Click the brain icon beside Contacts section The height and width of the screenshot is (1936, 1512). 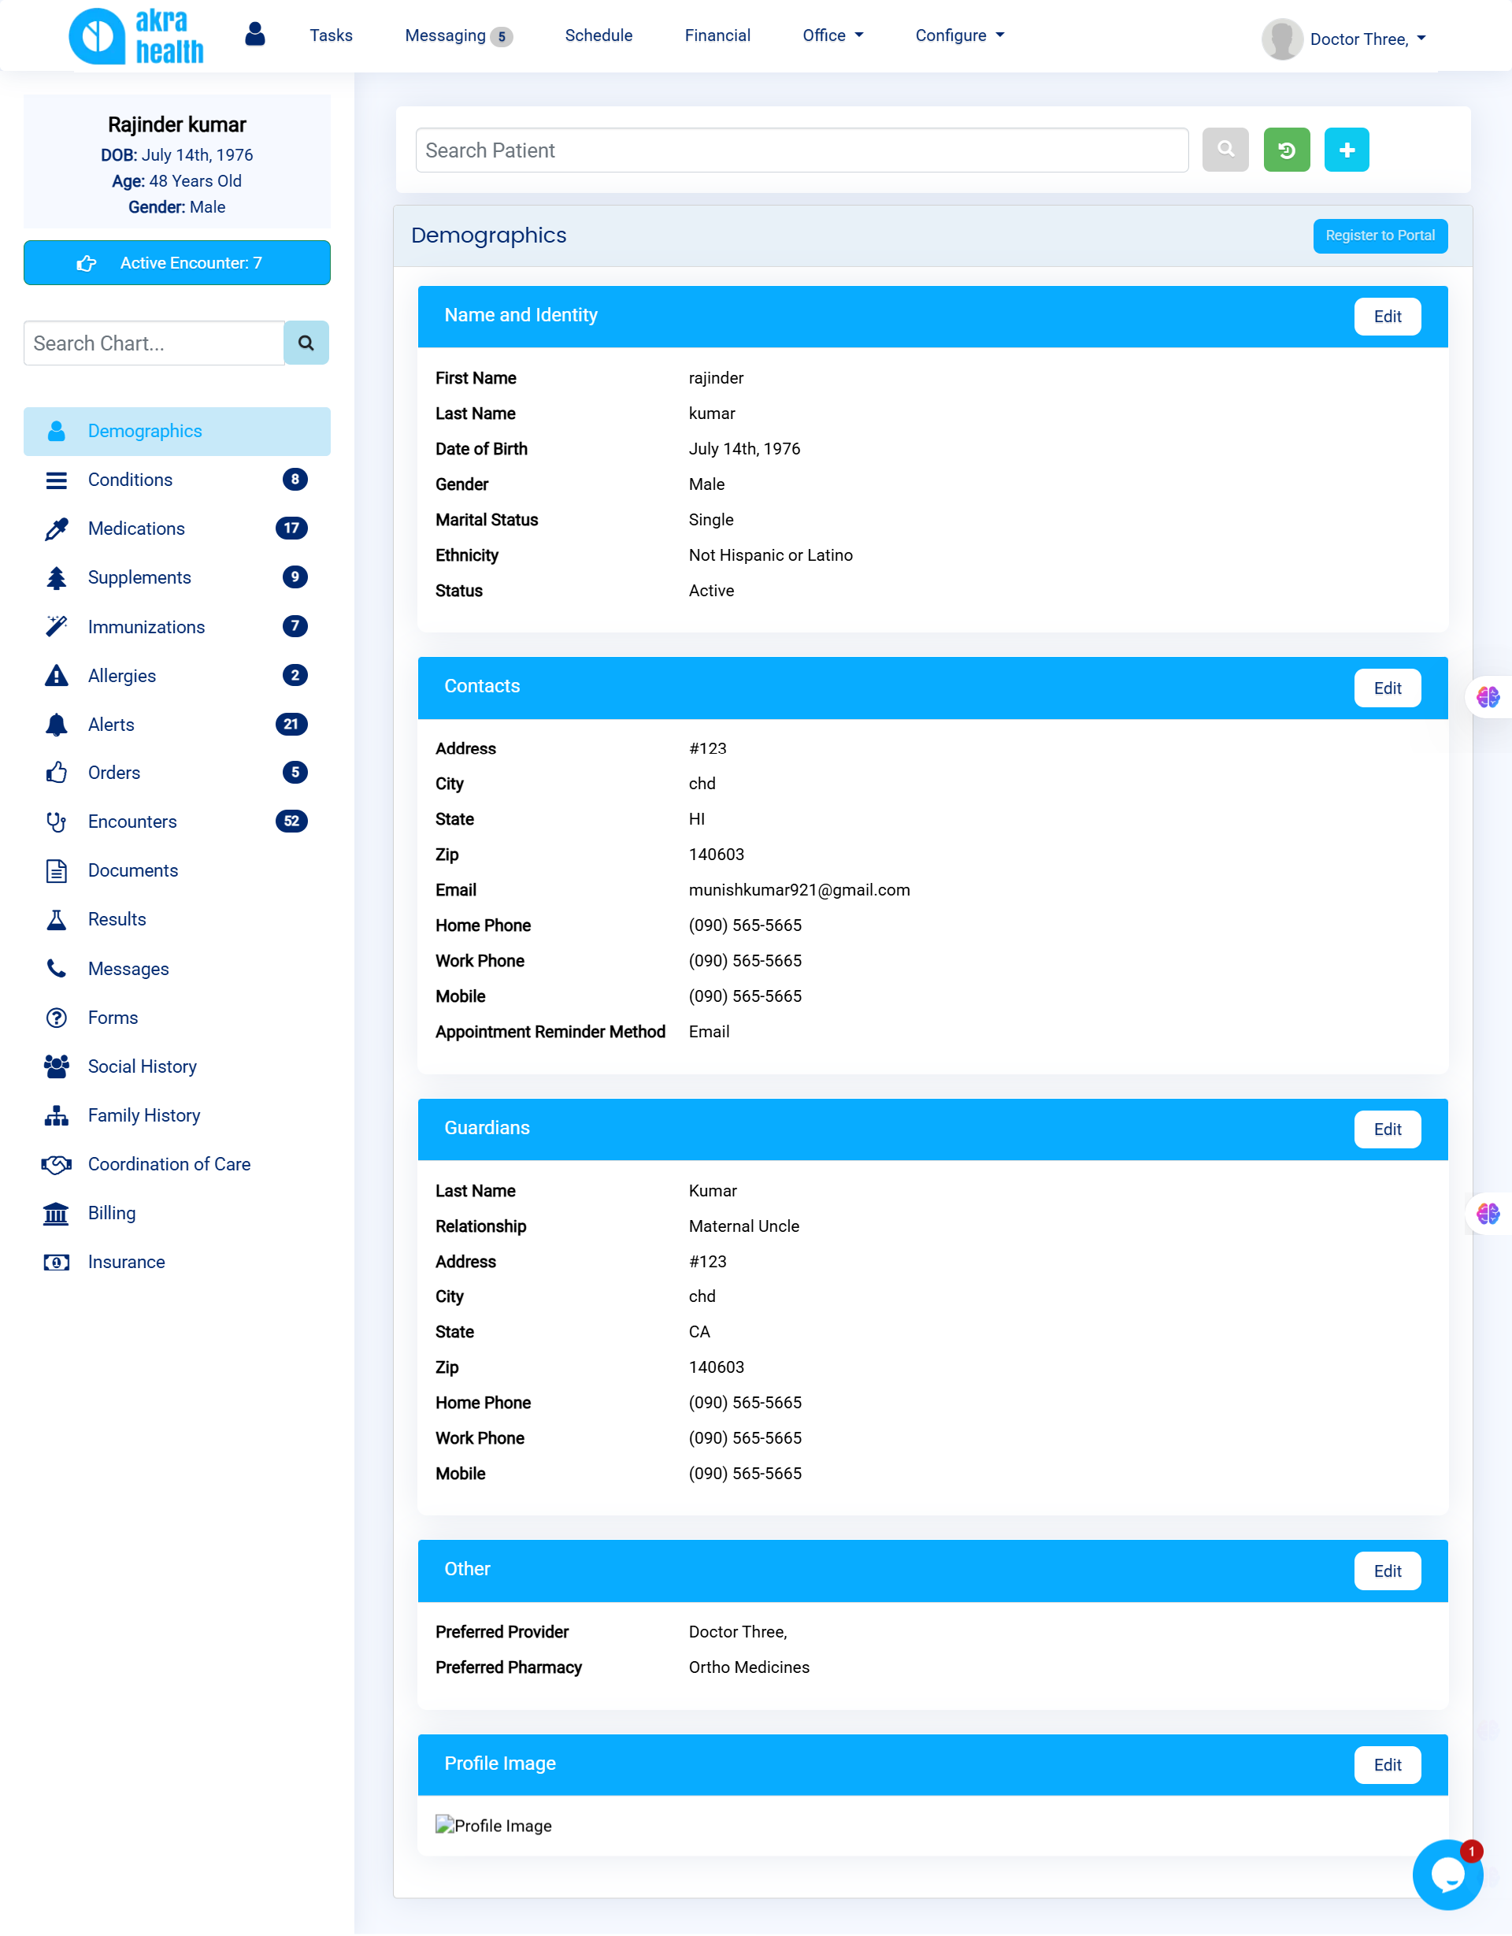point(1487,698)
